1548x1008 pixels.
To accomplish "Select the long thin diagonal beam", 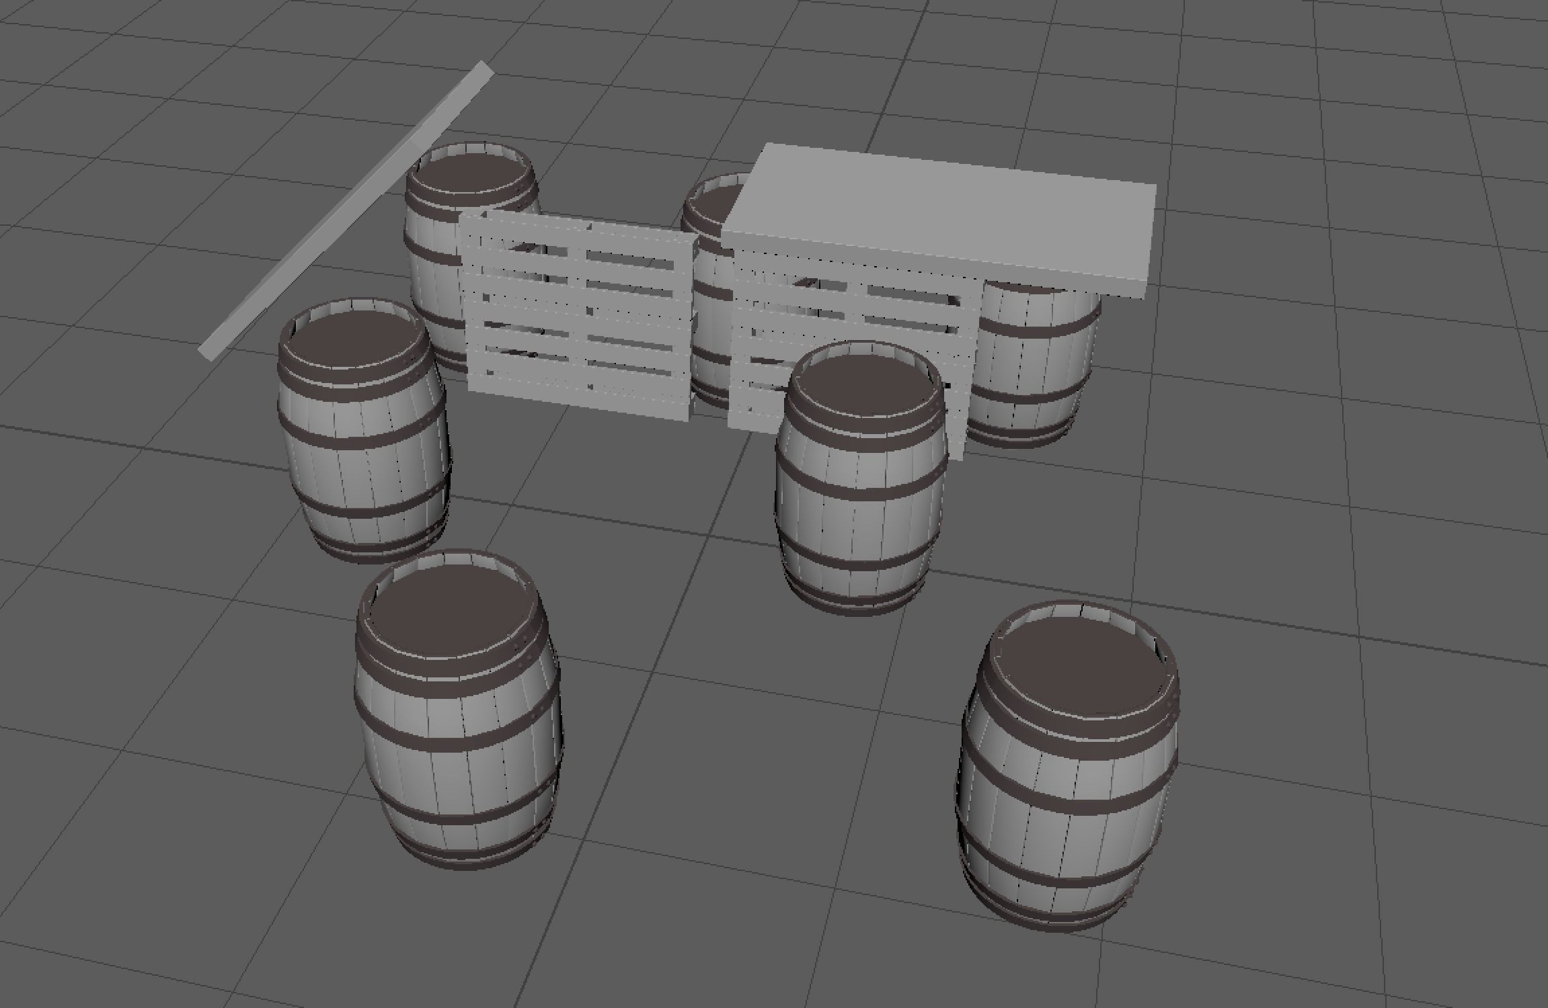I will [346, 211].
